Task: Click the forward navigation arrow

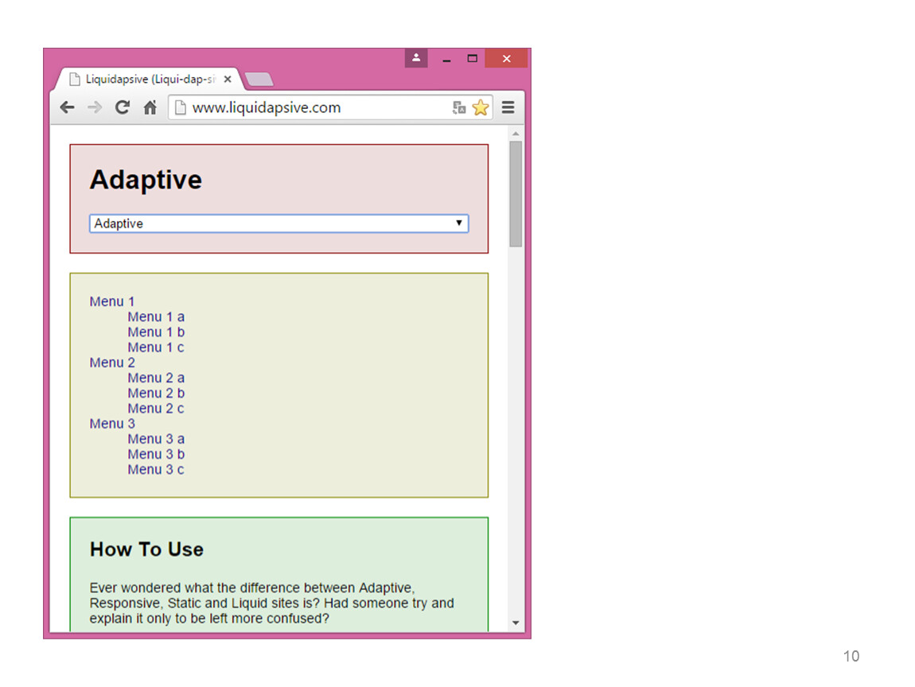Action: [x=95, y=108]
